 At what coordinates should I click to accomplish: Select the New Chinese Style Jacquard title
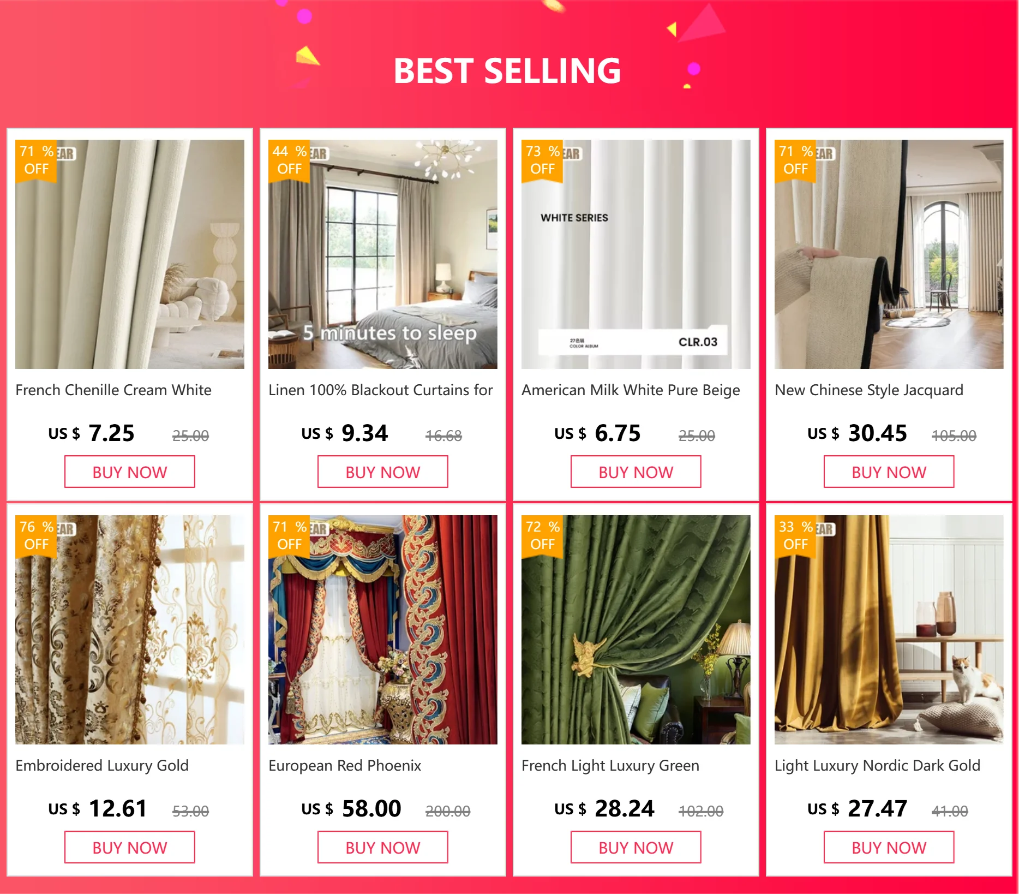[x=869, y=390]
